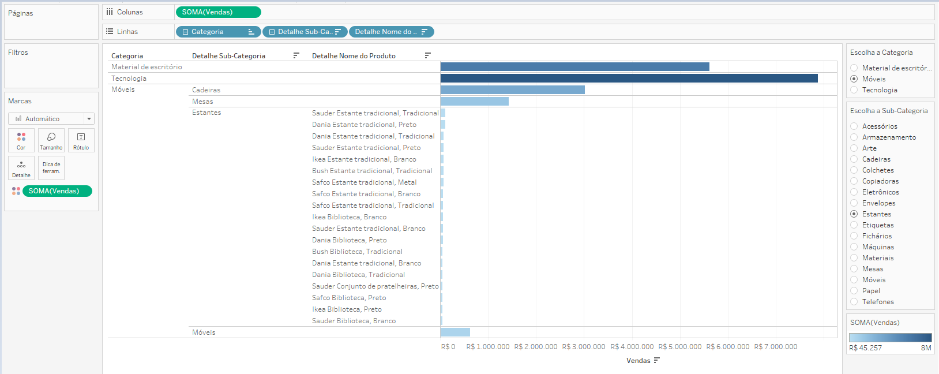The image size is (939, 374).
Task: Select Papel sub-category radio
Action: pyautogui.click(x=854, y=291)
